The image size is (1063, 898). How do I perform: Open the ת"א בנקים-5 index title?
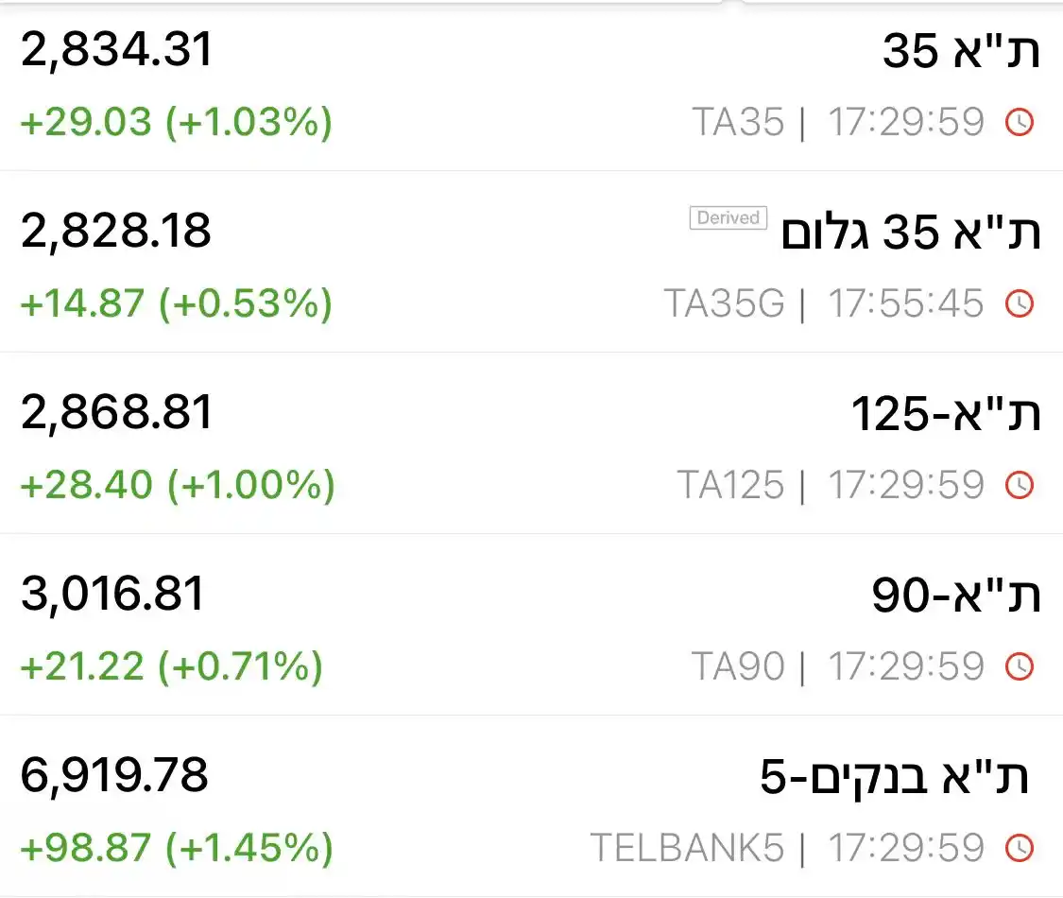click(x=894, y=777)
